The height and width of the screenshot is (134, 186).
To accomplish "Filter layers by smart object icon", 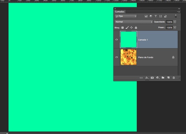I will tap(165, 16).
